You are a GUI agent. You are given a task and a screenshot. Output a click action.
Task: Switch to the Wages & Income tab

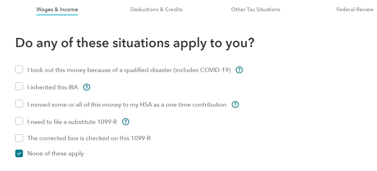(x=57, y=9)
